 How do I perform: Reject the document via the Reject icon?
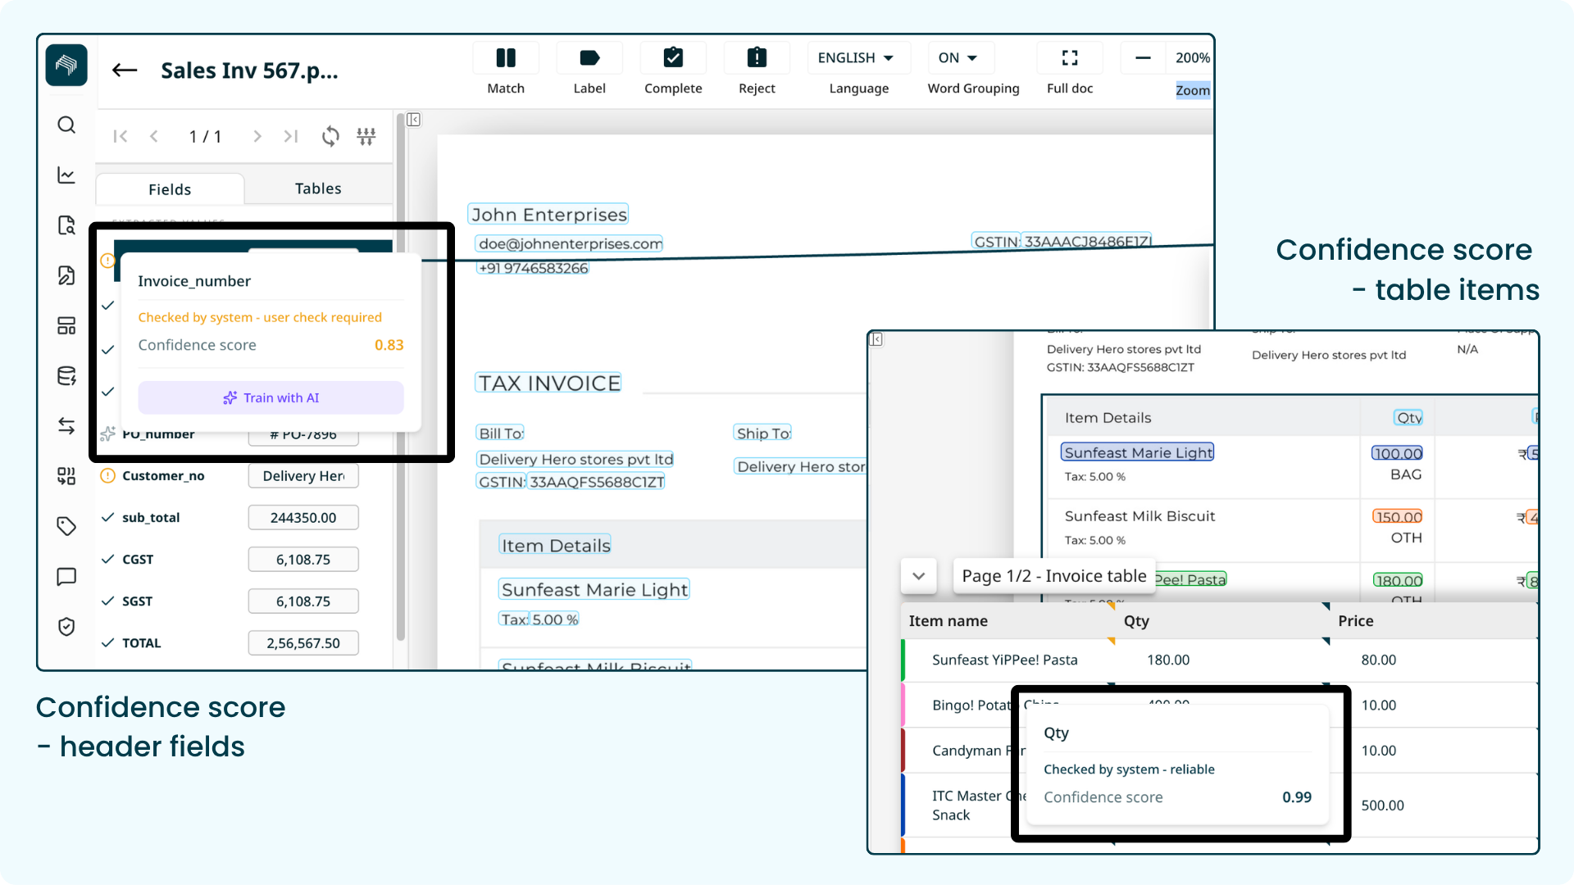(x=757, y=57)
